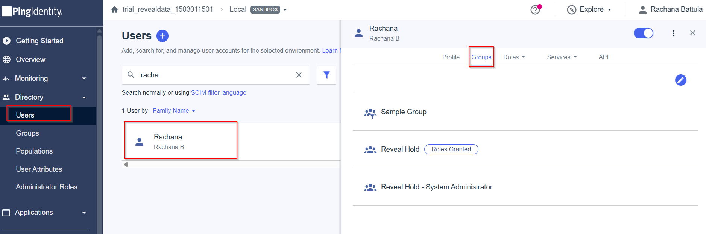
Task: Click the home icon in breadcrumb
Action: coord(115,9)
